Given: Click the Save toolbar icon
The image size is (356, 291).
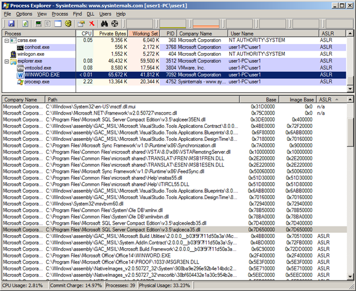Looking at the screenshot, I should [x=11, y=23].
